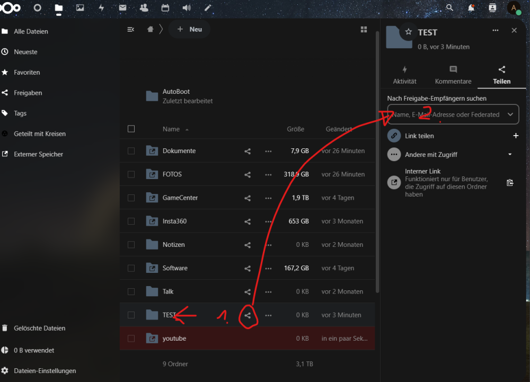Share the GameCenter folder
The image size is (530, 382).
point(248,198)
